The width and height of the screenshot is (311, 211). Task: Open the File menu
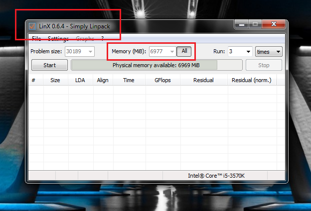[x=36, y=38]
